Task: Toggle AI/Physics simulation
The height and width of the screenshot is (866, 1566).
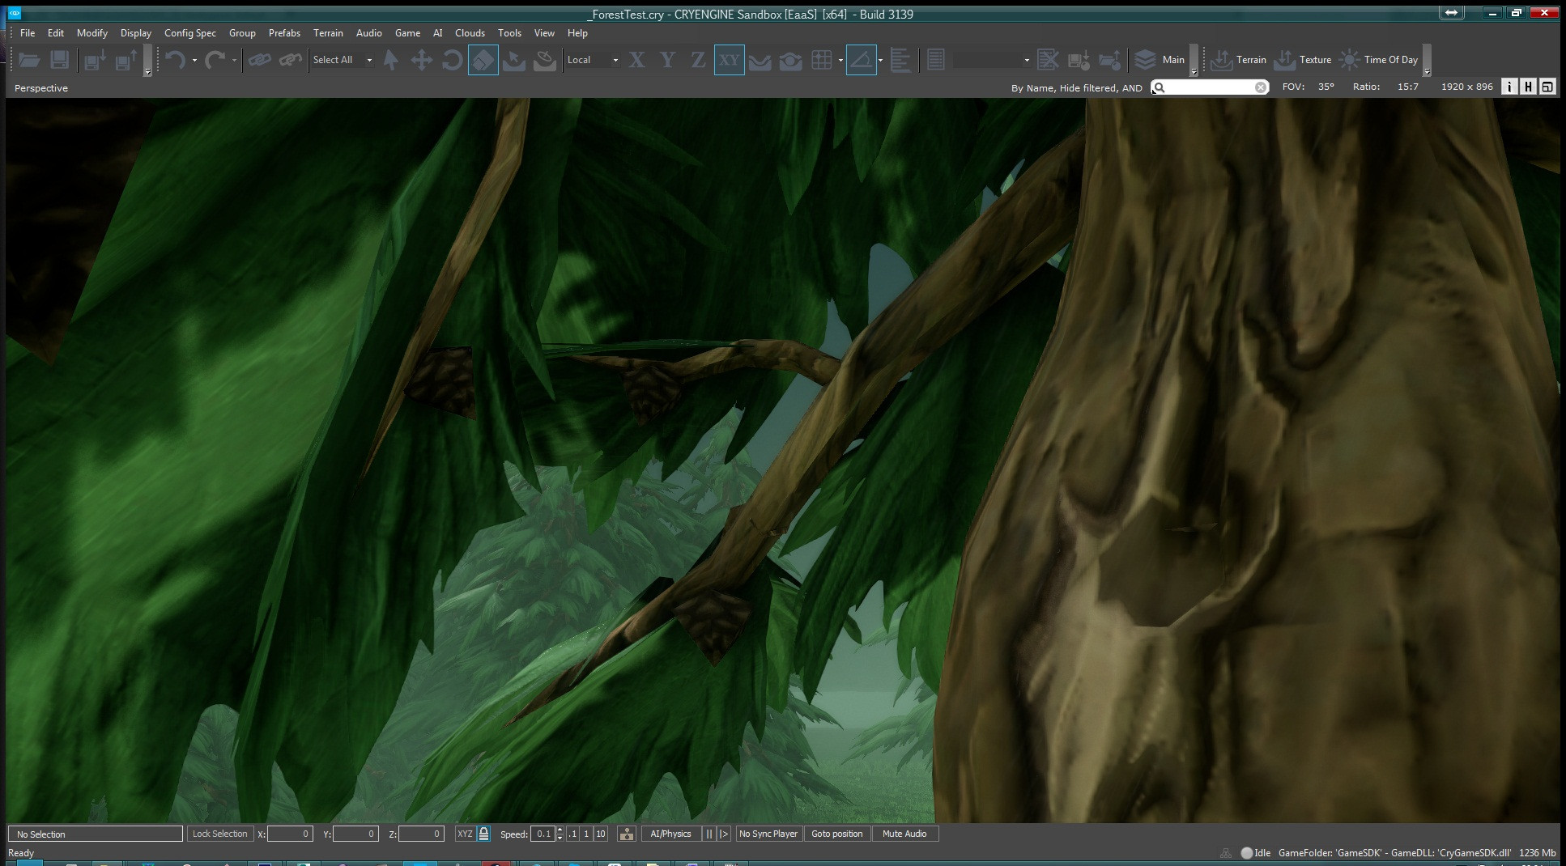Action: coord(670,834)
